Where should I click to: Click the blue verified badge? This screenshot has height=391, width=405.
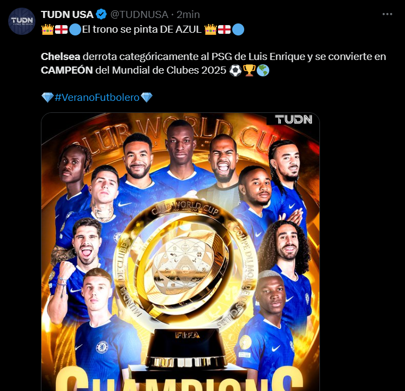[101, 14]
